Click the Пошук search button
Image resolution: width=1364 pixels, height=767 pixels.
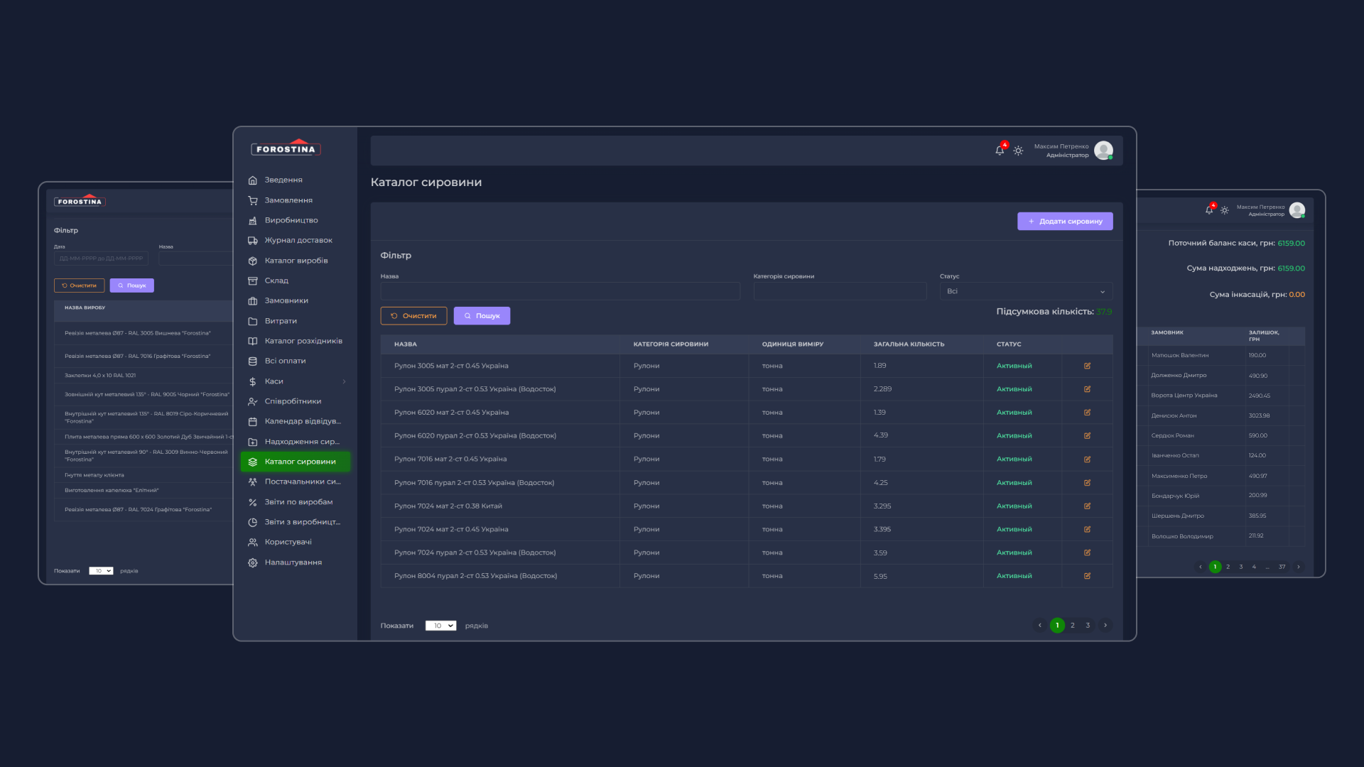[x=482, y=316]
